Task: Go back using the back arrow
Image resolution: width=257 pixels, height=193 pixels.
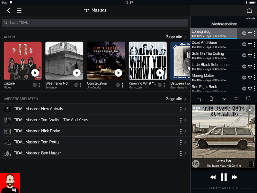Action: [8, 11]
